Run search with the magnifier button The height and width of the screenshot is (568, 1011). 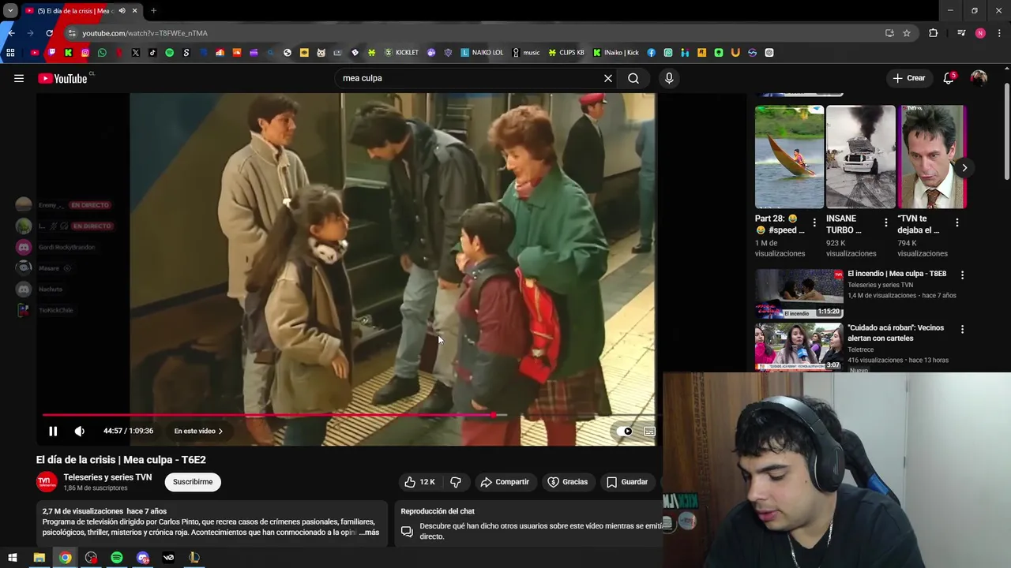(x=633, y=78)
